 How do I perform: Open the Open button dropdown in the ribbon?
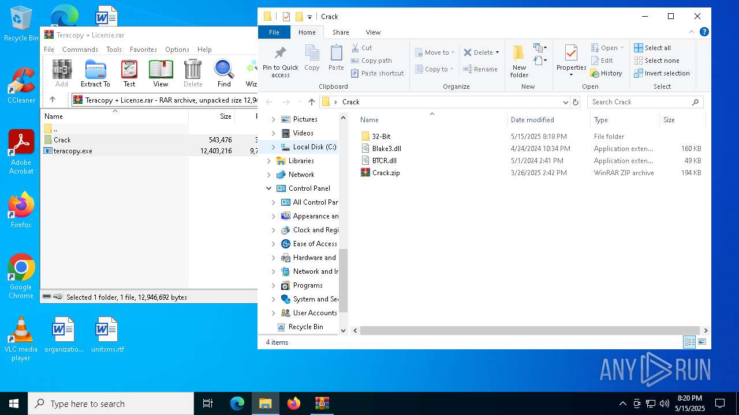click(622, 48)
